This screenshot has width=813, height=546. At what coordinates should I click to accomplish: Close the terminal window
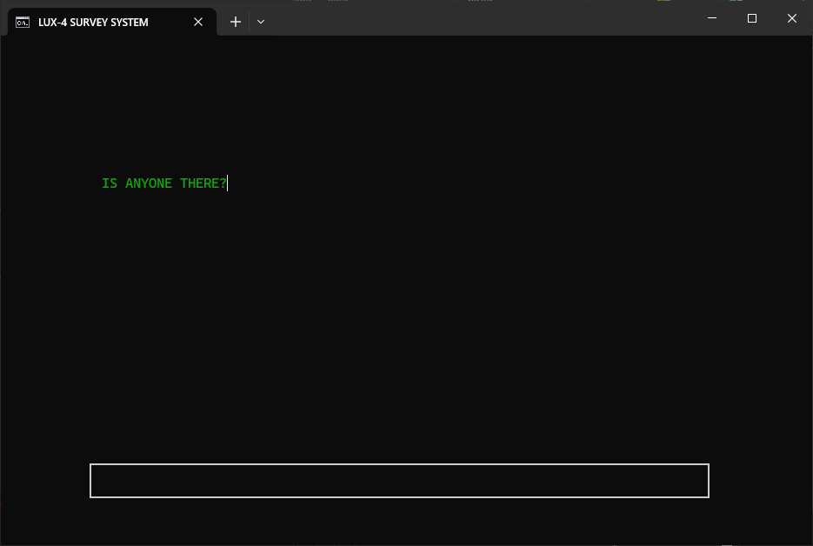pos(792,18)
